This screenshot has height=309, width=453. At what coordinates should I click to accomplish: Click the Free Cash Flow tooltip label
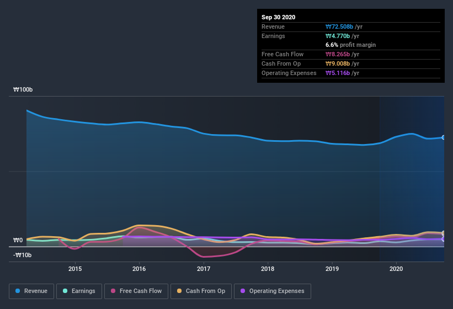[283, 54]
